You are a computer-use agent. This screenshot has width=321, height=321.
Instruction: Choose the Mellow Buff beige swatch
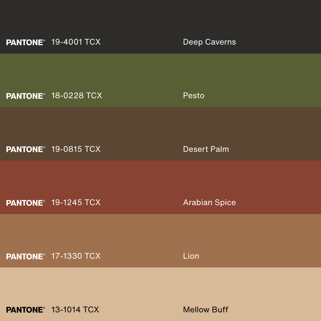pos(160,294)
